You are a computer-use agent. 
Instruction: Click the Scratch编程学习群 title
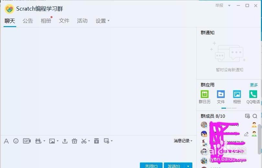[40, 9]
